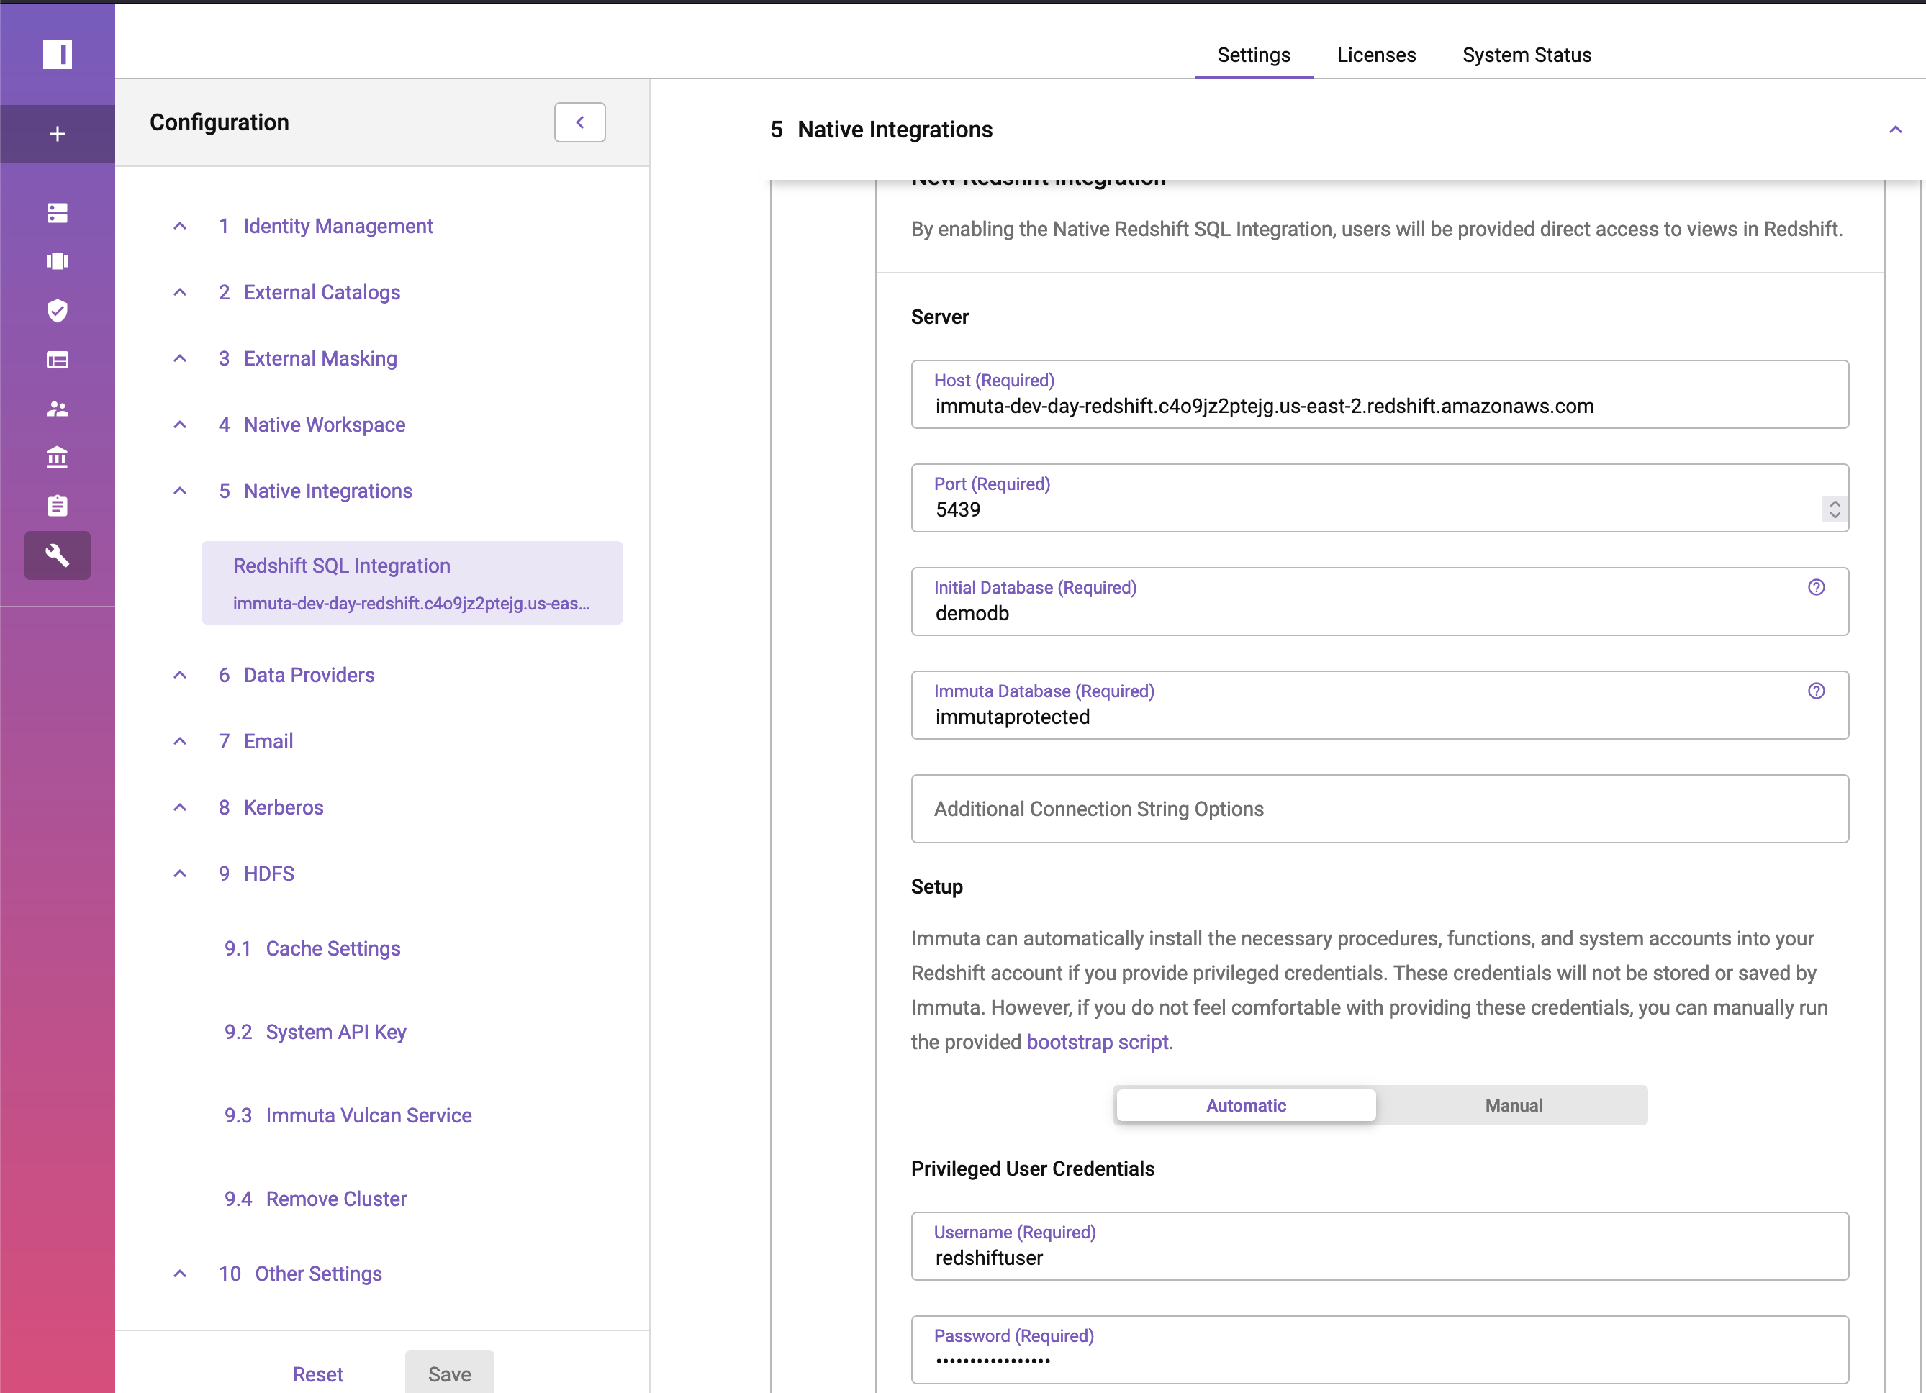Adjust Port stepper arrows

coord(1835,509)
